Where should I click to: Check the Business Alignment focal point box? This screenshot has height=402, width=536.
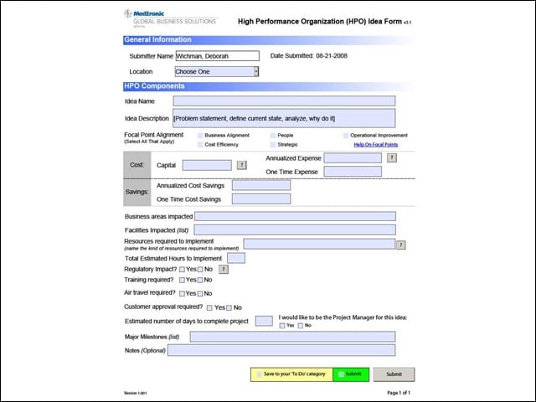pos(200,136)
